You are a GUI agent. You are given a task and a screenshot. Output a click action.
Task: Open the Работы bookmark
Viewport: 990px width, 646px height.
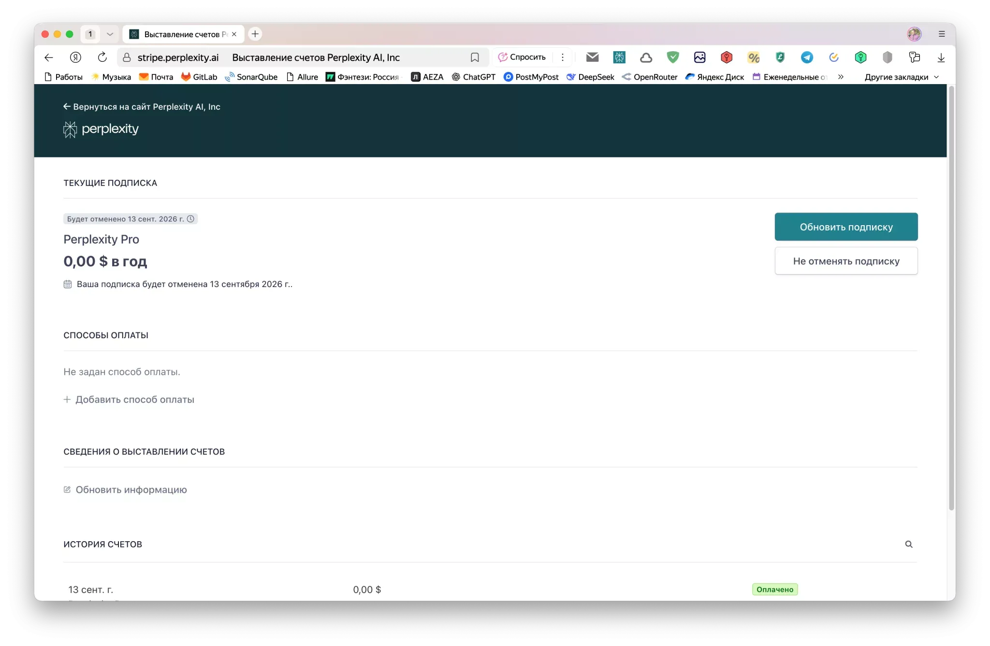tap(63, 77)
